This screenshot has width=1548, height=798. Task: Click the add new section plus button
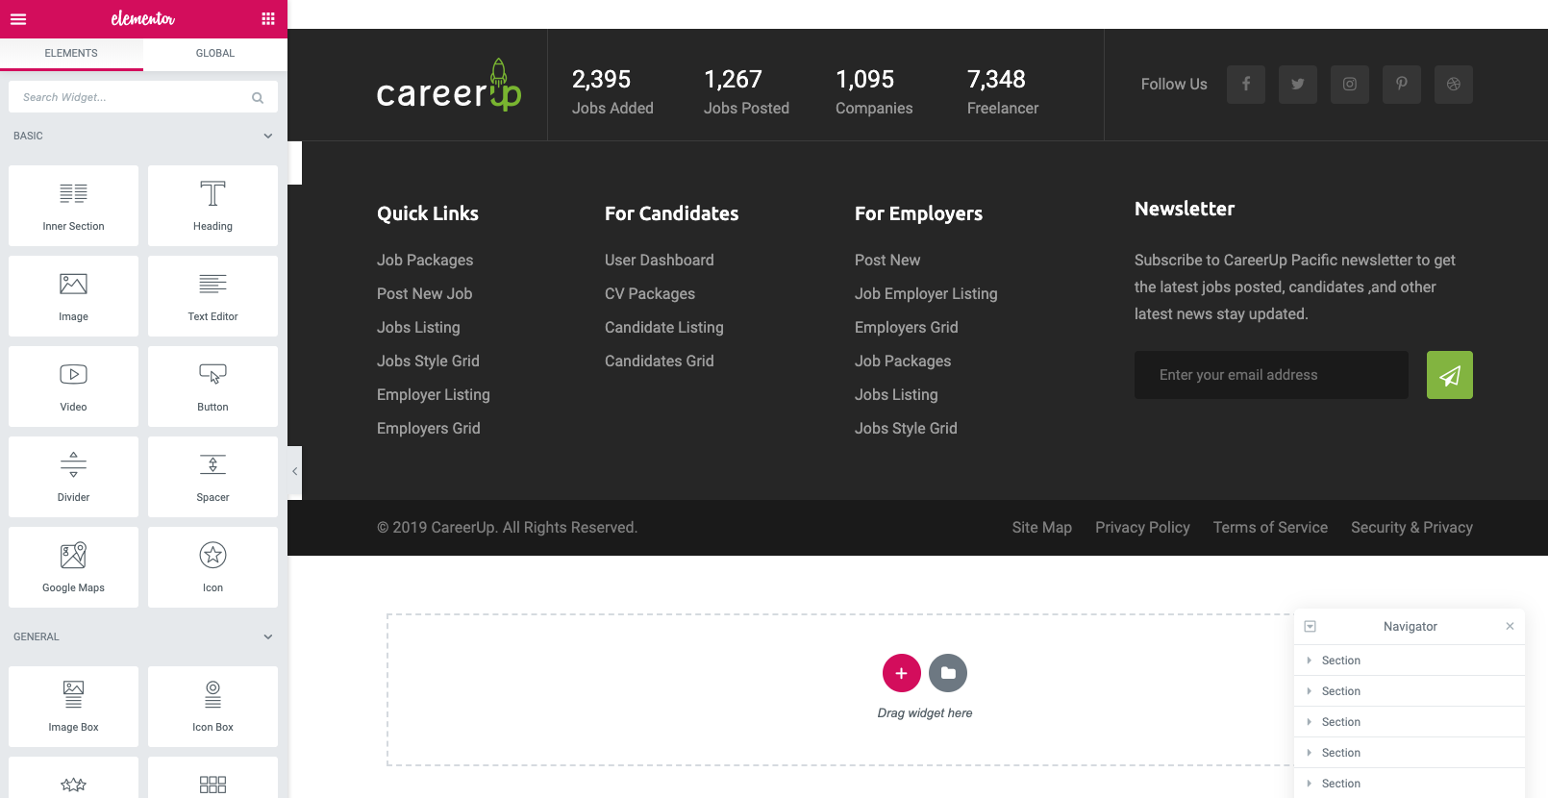pos(901,673)
